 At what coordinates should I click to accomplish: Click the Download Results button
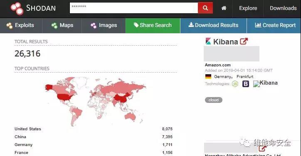point(213,25)
